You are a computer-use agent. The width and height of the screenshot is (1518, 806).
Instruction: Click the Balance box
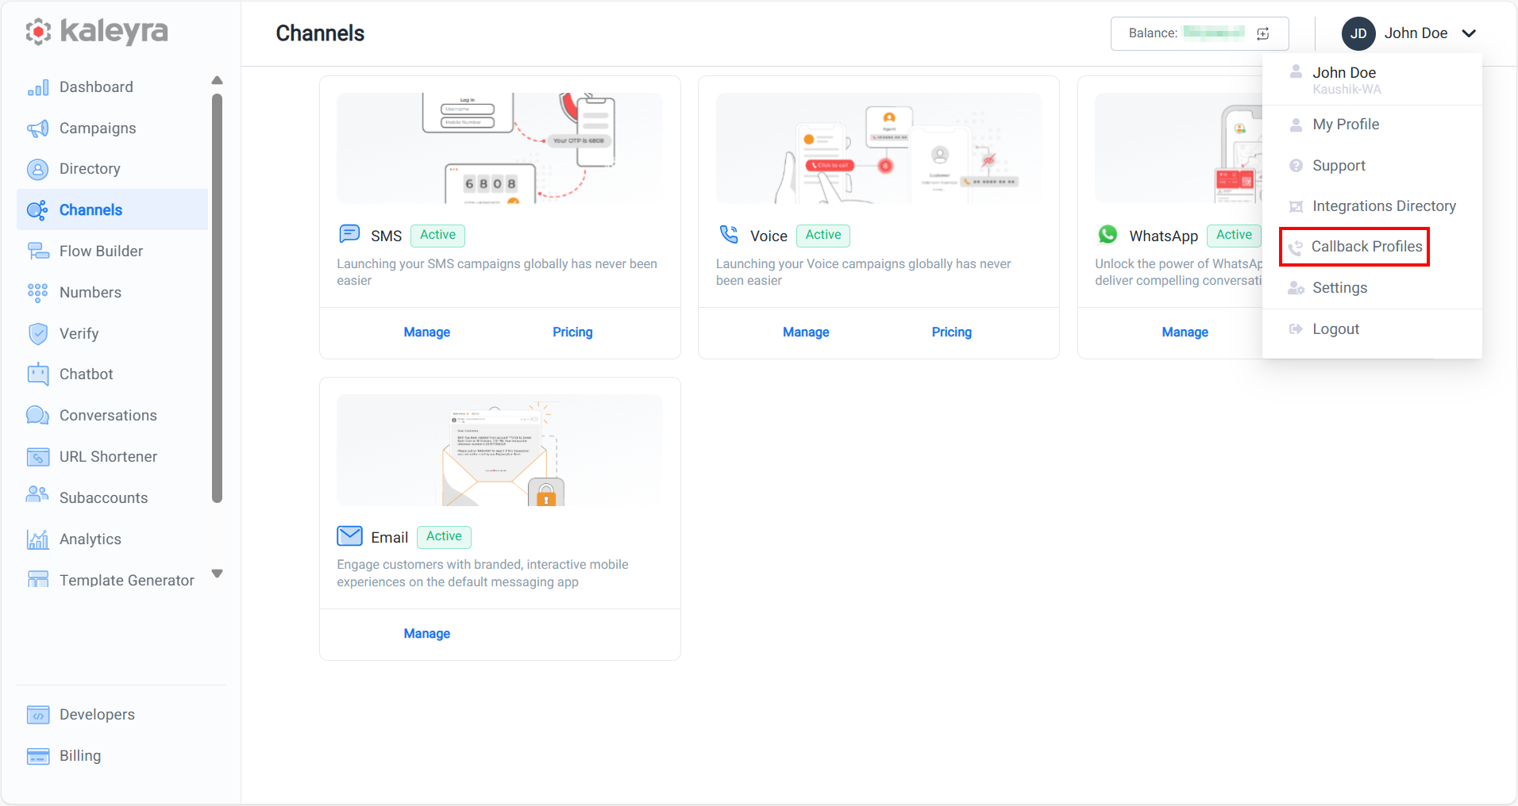1200,33
